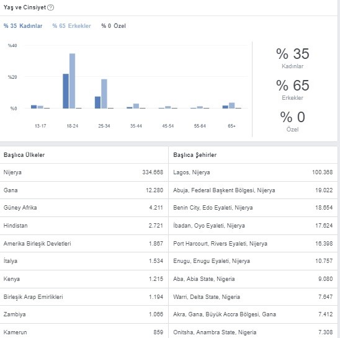Image resolution: width=340 pixels, height=338 pixels.
Task: Click the female bar for 18-24
Action: point(66,91)
